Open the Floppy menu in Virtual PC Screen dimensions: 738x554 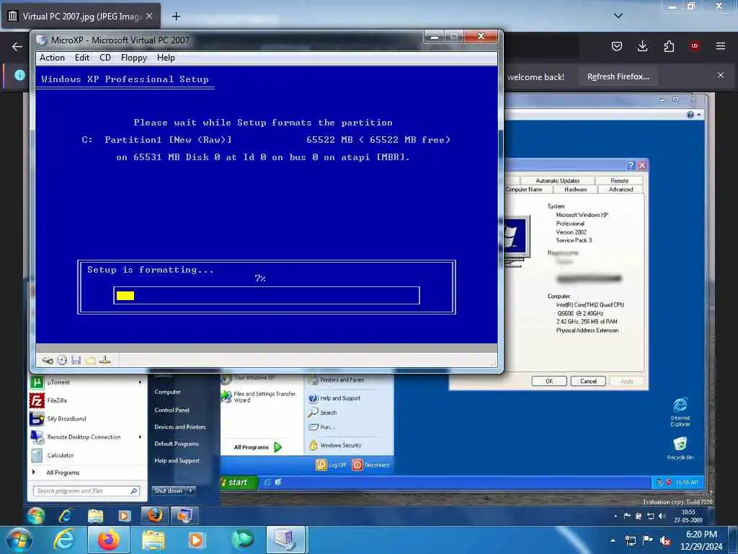[133, 58]
